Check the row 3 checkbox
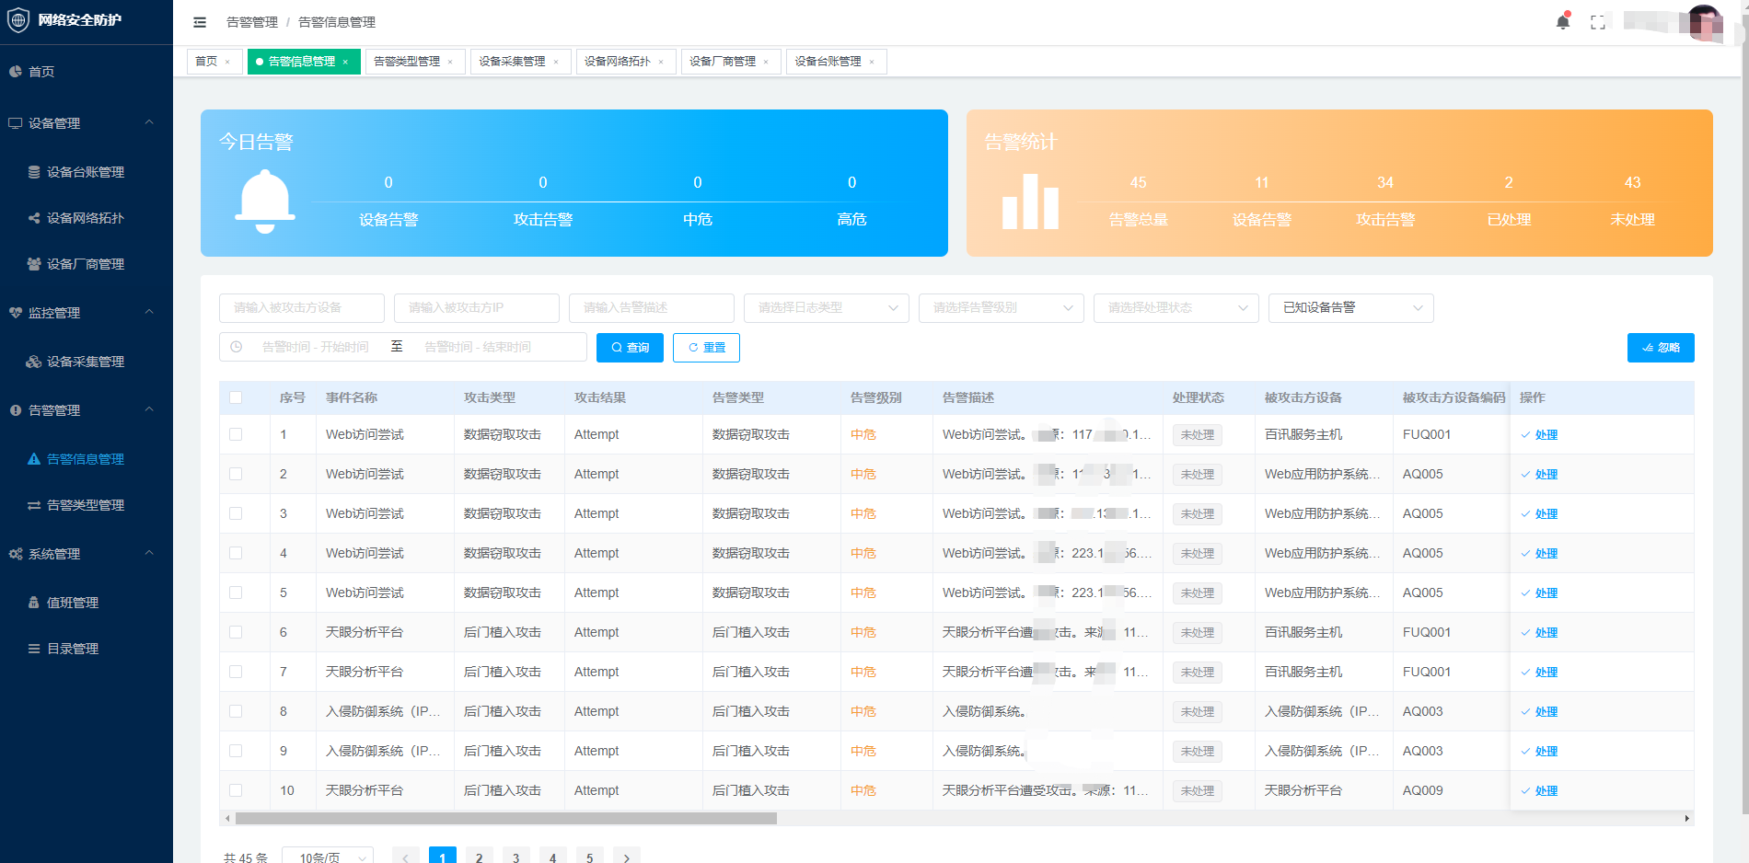Image resolution: width=1749 pixels, height=863 pixels. [236, 513]
